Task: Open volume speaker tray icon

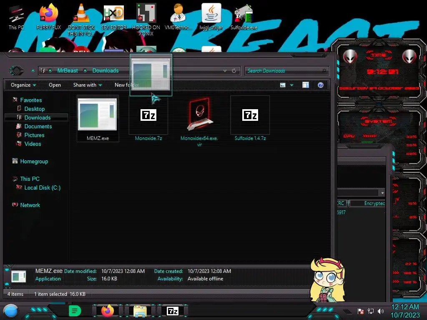Action: pos(381,311)
